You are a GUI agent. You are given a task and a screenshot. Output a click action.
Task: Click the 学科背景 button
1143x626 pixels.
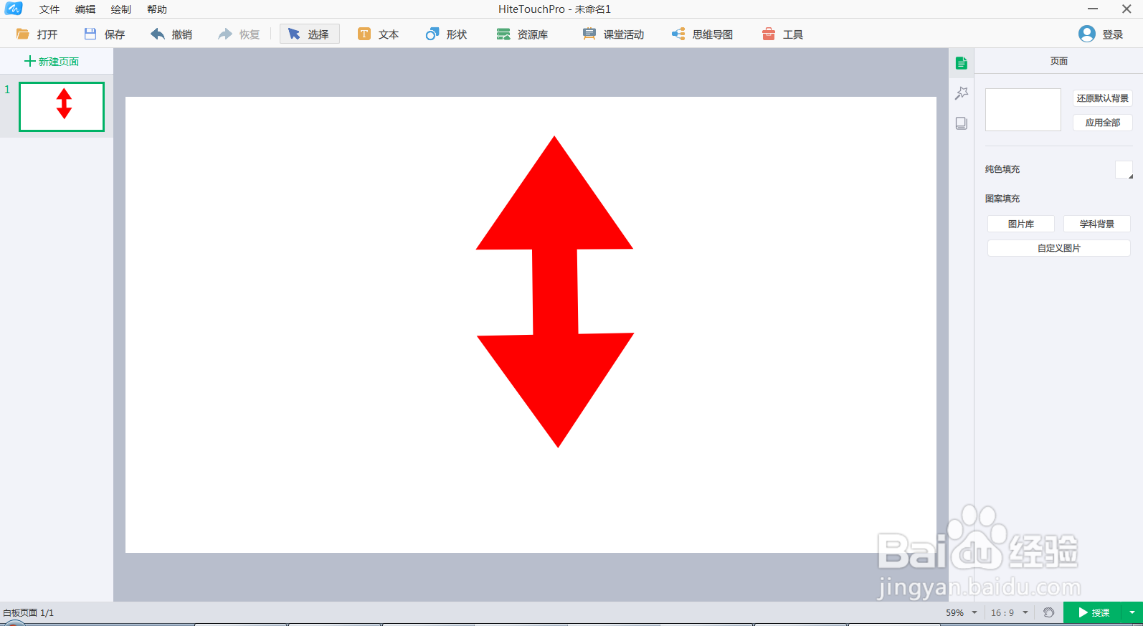coord(1097,224)
